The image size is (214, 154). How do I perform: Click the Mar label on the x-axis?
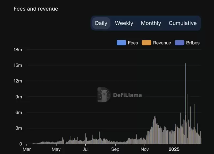click(x=27, y=149)
